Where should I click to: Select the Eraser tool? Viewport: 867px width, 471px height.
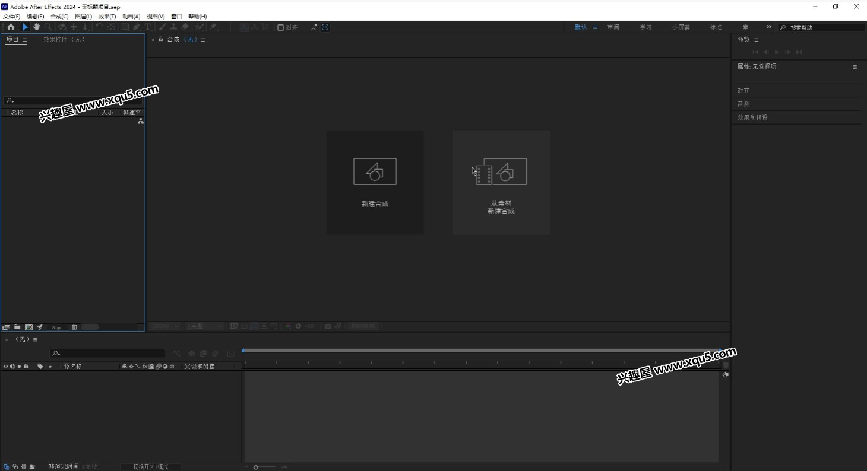point(185,27)
